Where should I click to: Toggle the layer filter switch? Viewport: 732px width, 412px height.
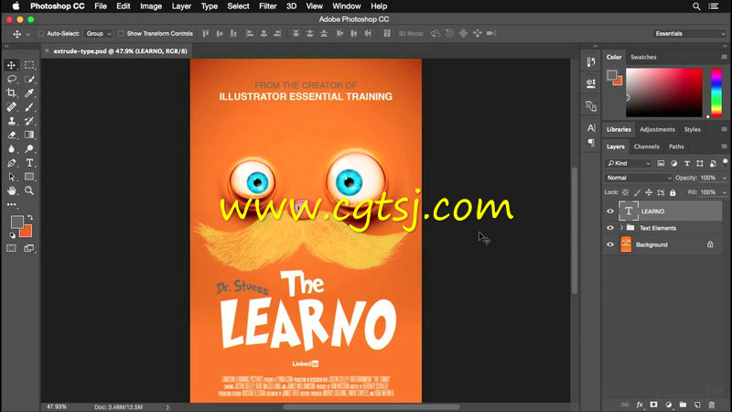[x=725, y=163]
